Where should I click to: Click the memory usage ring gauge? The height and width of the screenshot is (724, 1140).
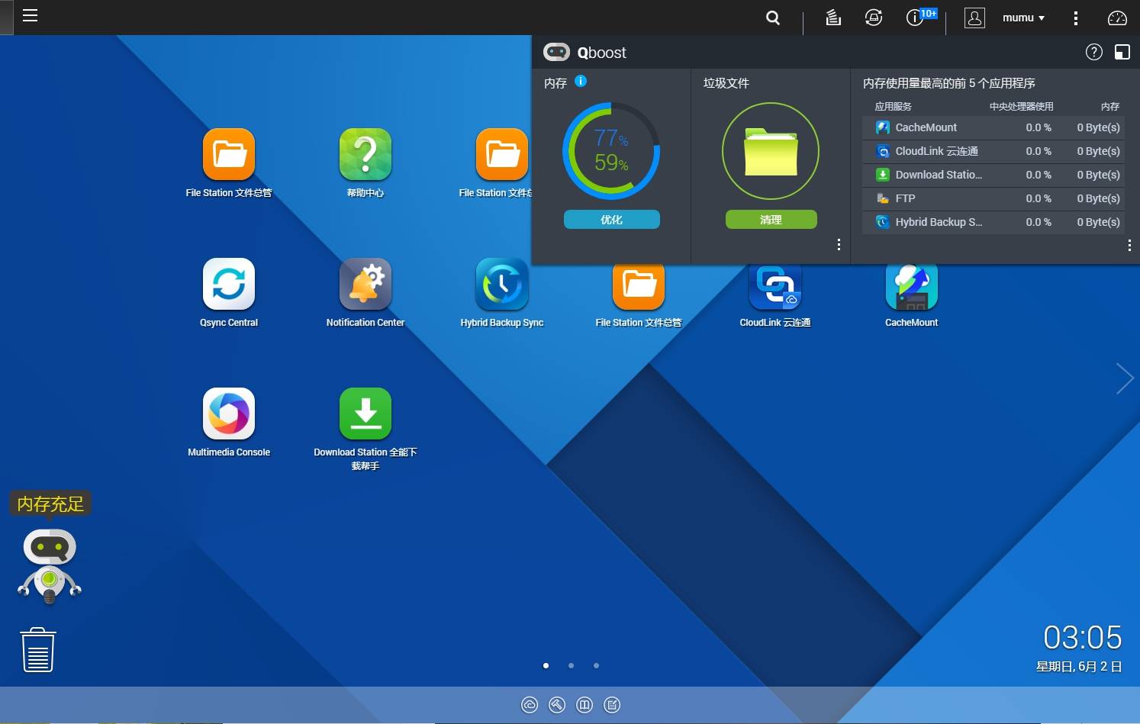click(611, 151)
